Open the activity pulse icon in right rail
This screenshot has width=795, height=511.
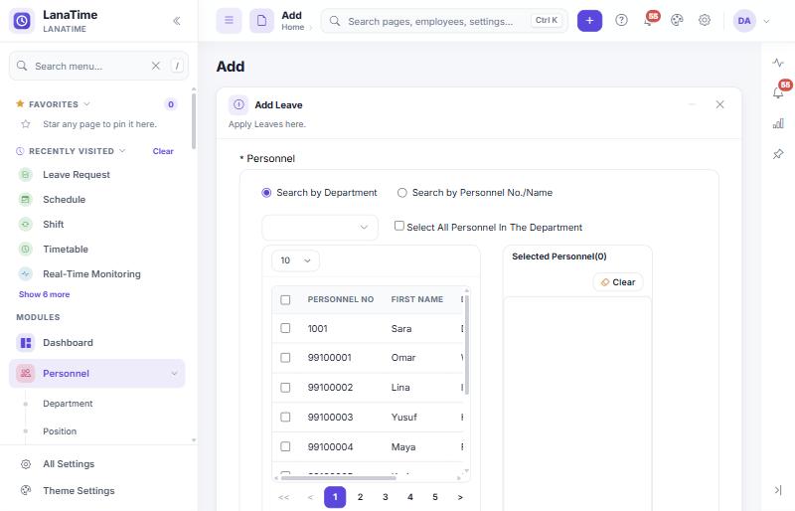coord(778,63)
